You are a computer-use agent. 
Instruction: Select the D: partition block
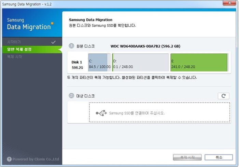[140, 62]
